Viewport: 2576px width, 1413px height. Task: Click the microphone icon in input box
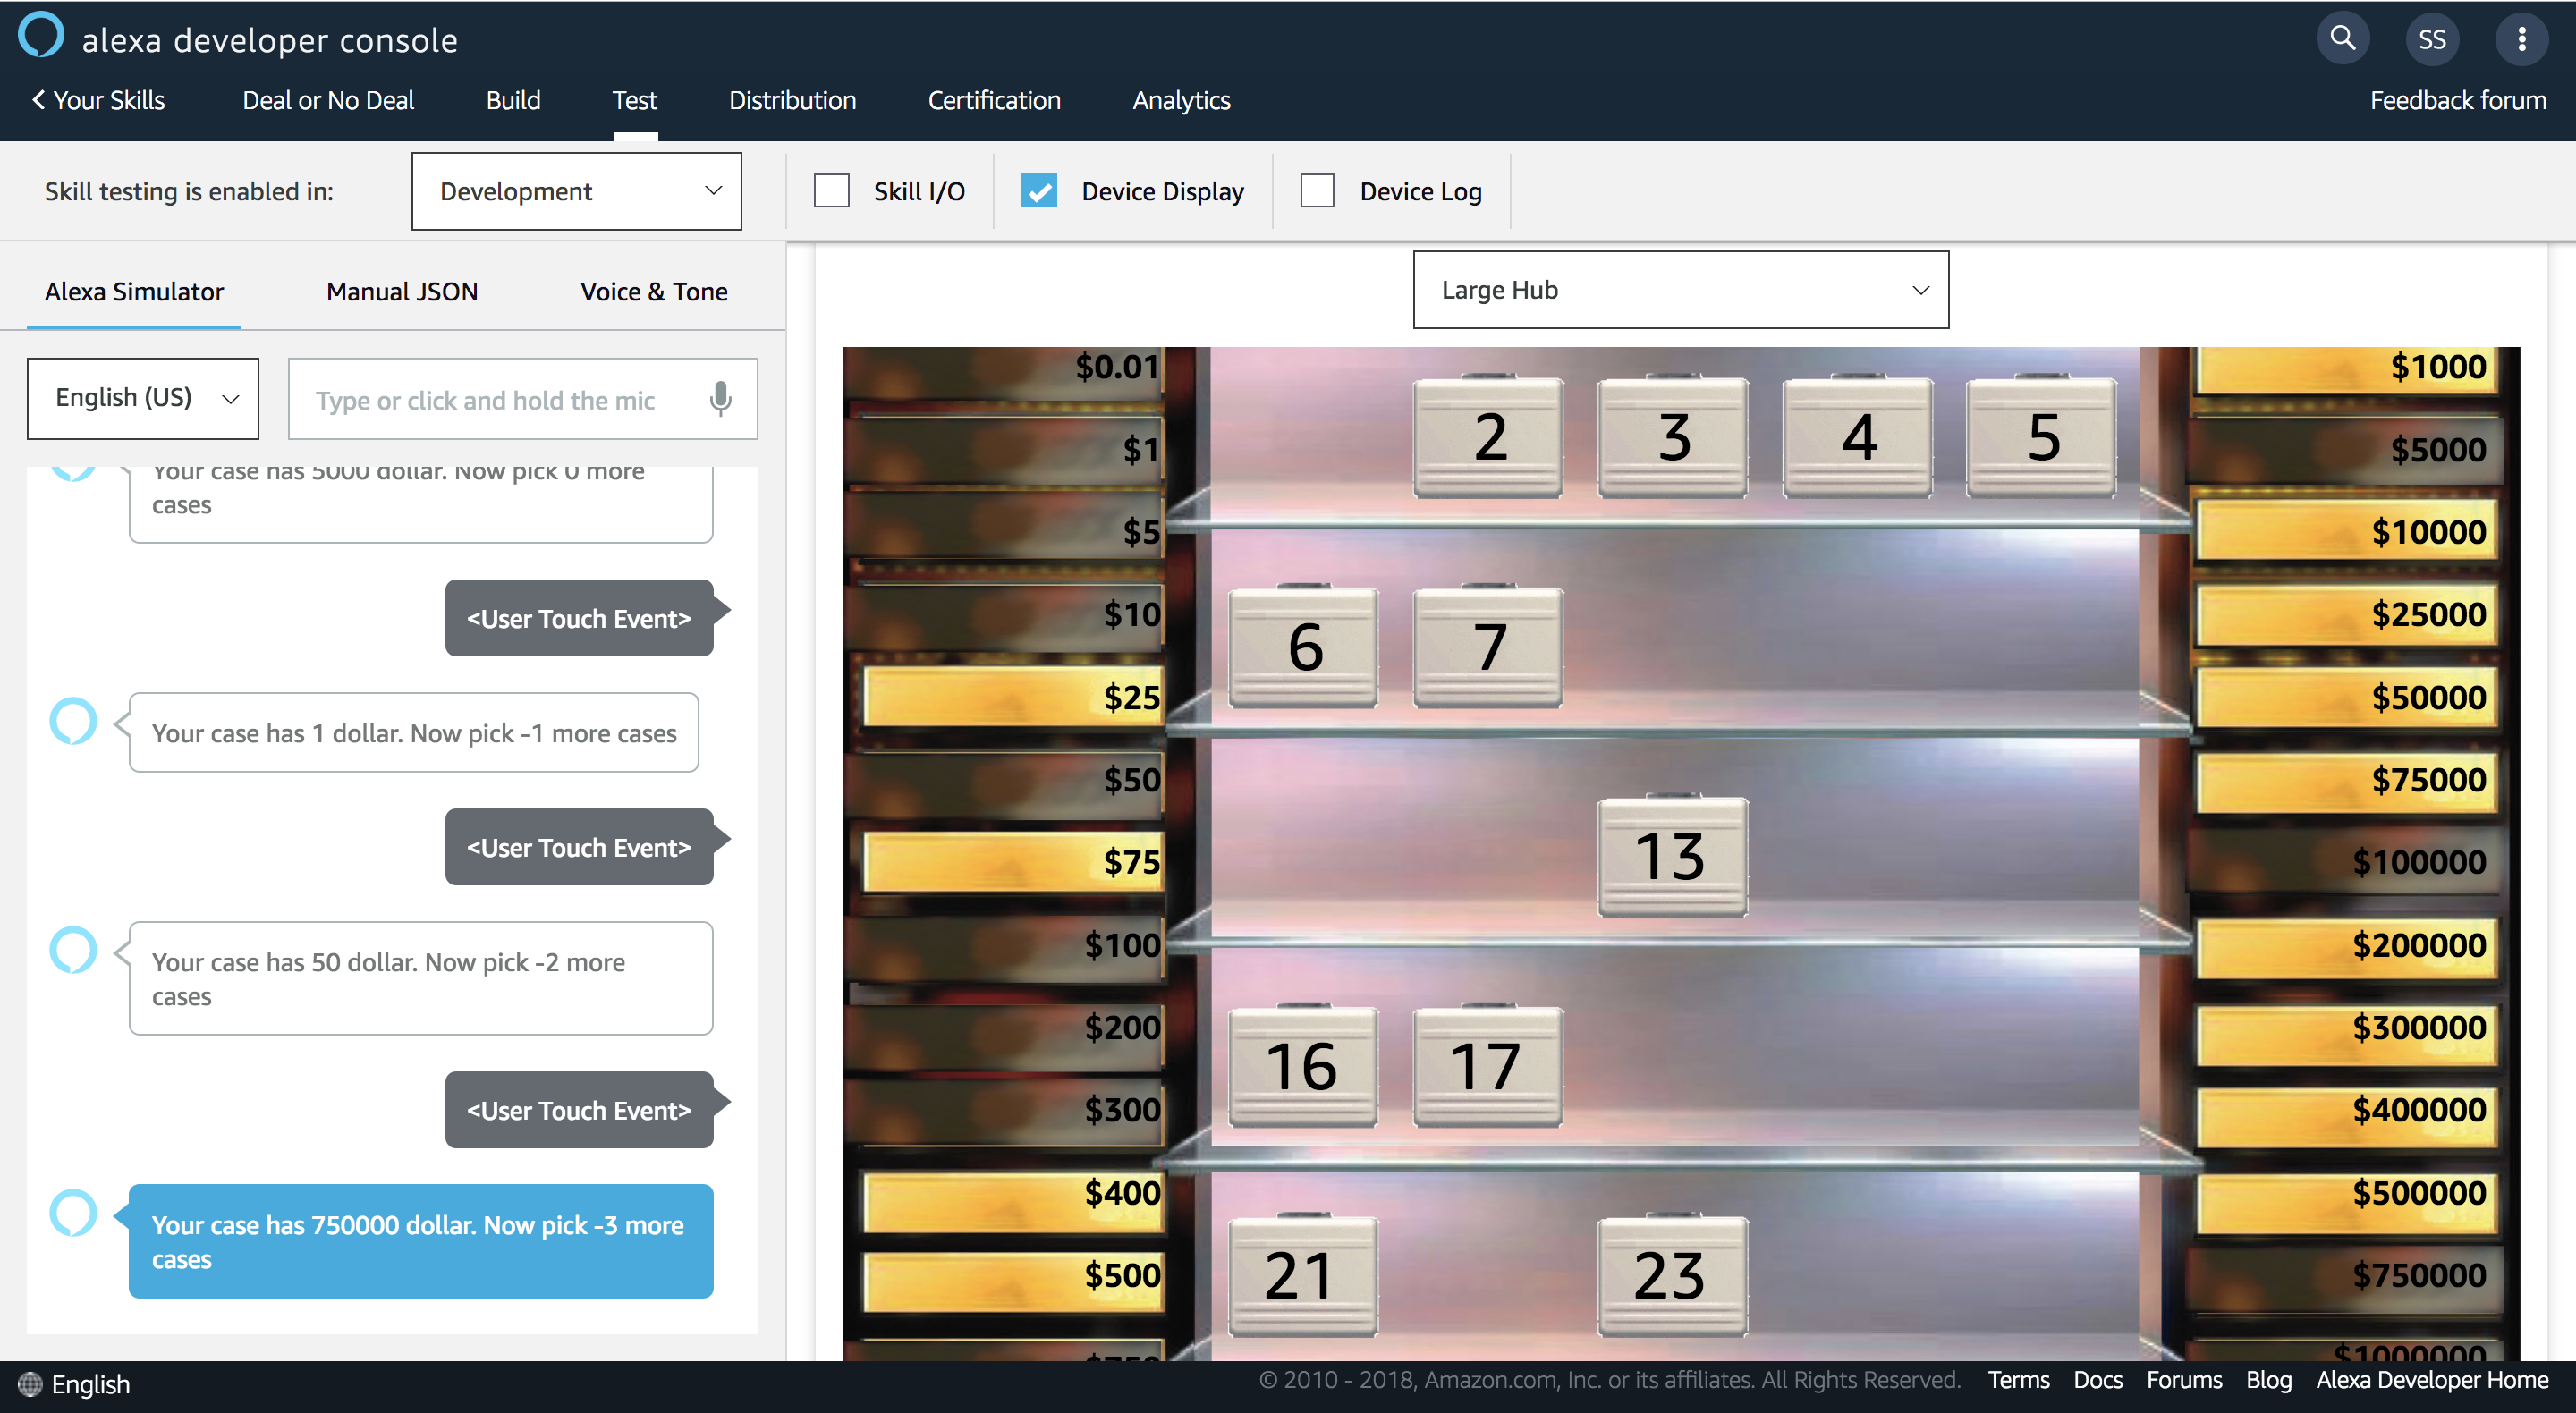coord(720,399)
